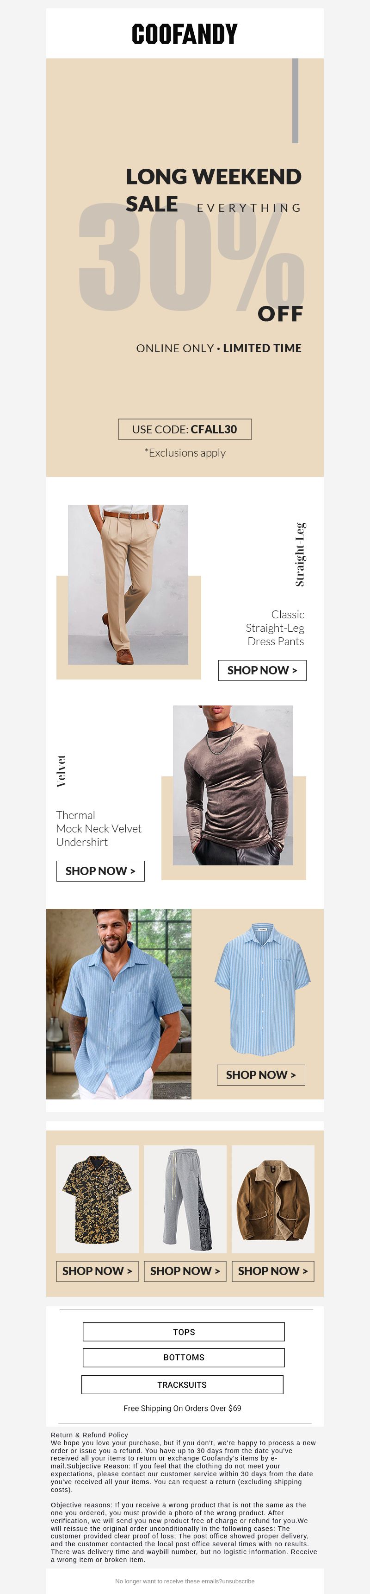Click the unsubscribe link in the footer

(239, 1581)
